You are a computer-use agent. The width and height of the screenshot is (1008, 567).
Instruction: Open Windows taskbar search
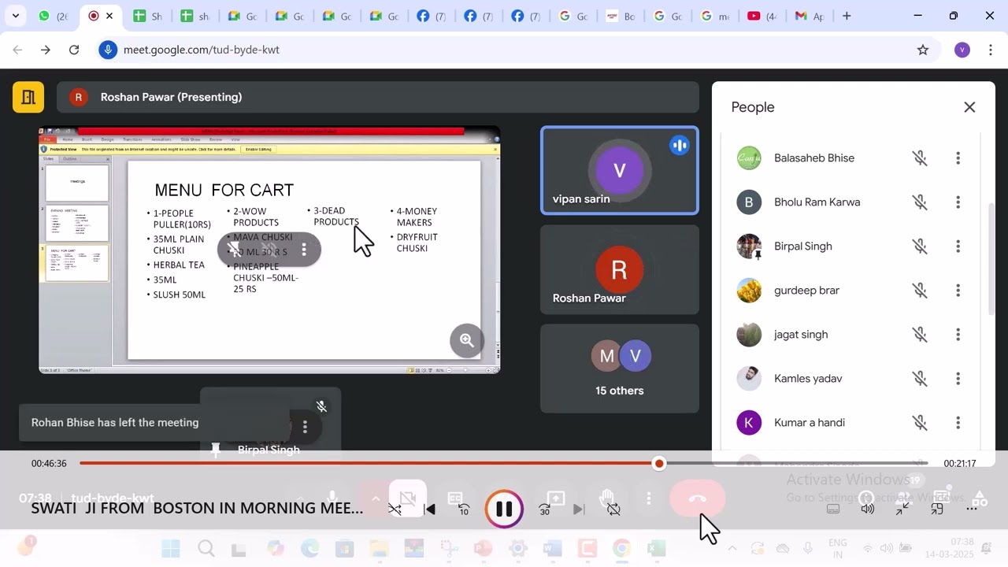[206, 549]
